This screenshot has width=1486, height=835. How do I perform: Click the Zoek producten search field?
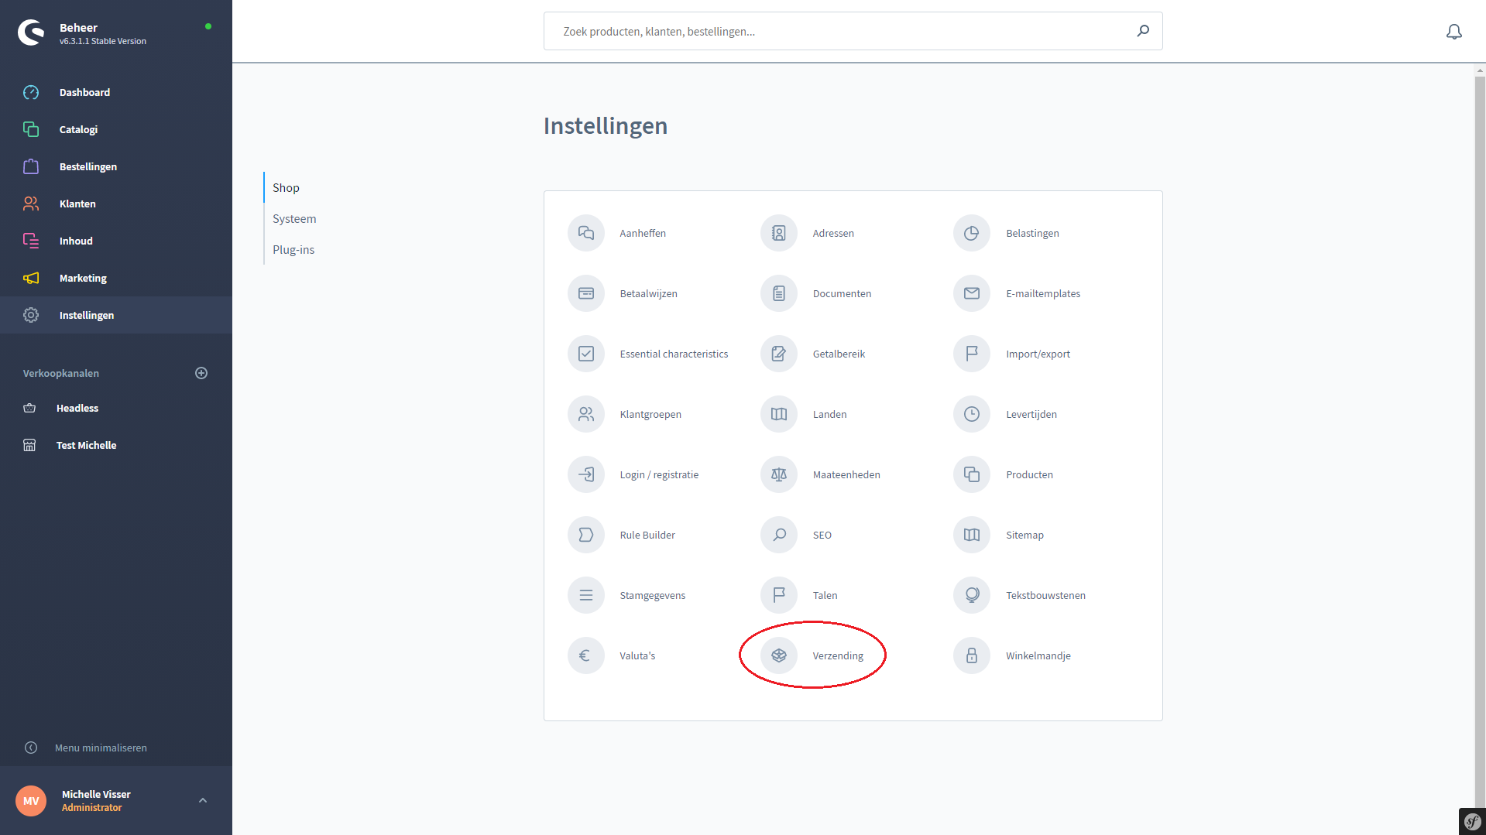pyautogui.click(x=840, y=32)
